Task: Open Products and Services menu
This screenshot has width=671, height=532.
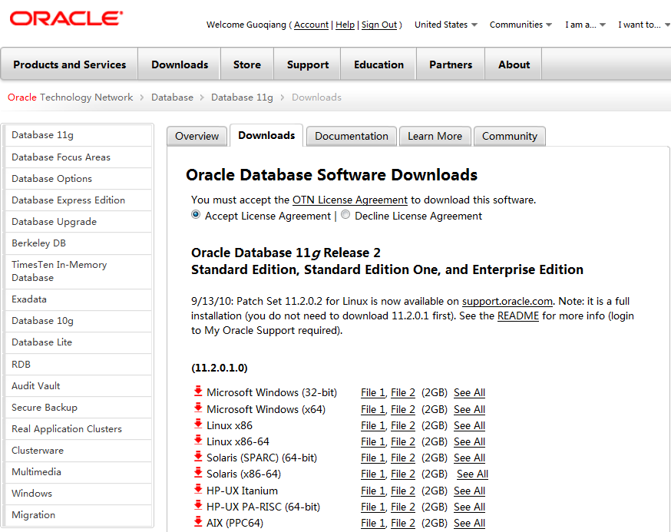Action: pos(69,64)
